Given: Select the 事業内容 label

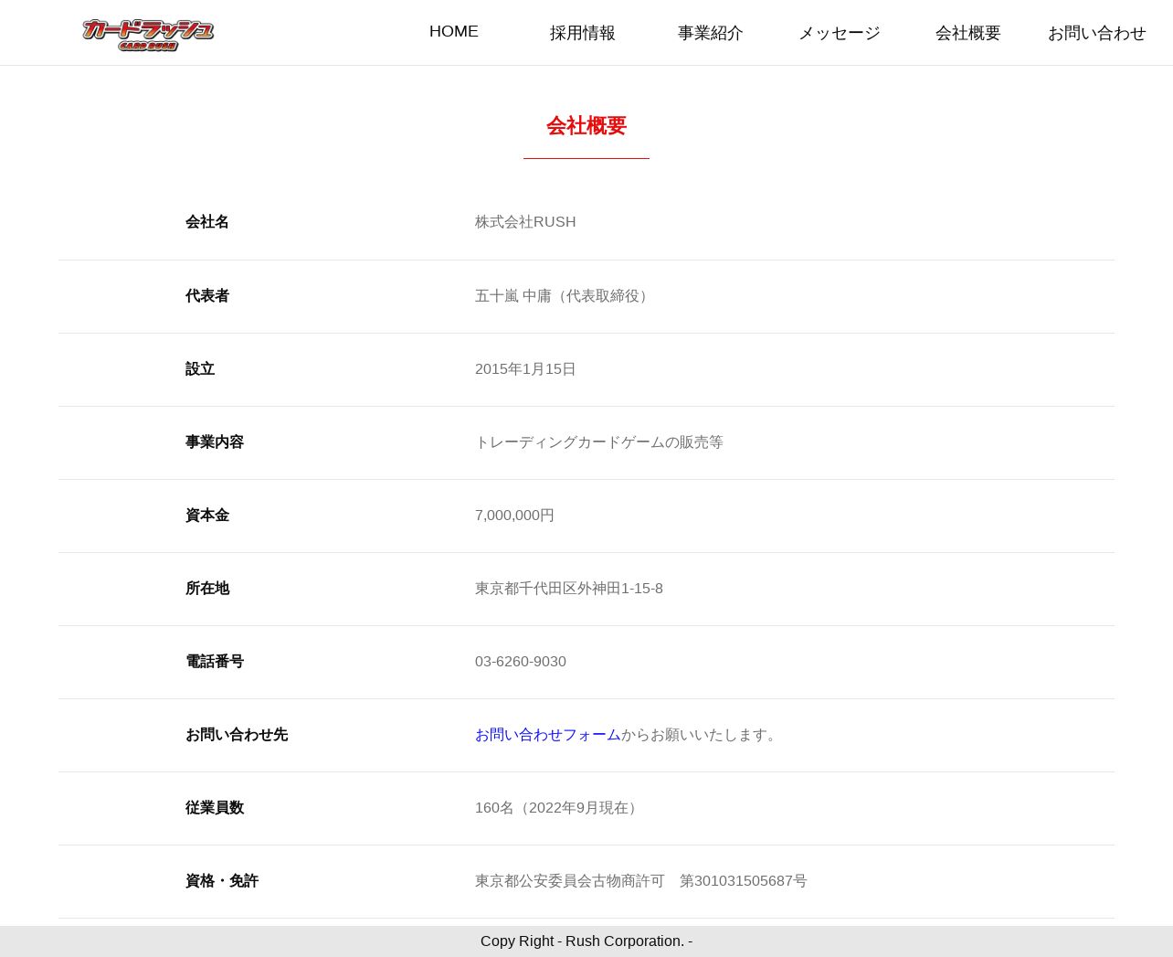Looking at the screenshot, I should click(x=215, y=442).
